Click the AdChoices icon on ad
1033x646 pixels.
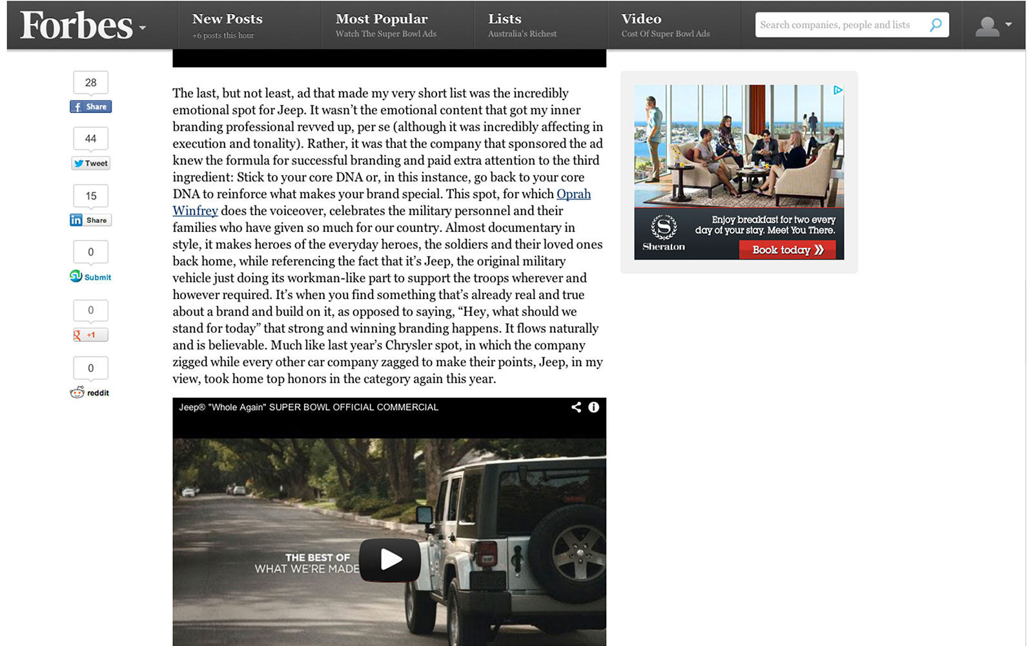(x=837, y=90)
